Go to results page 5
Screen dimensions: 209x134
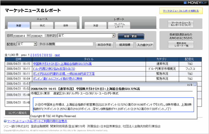coord(38,55)
